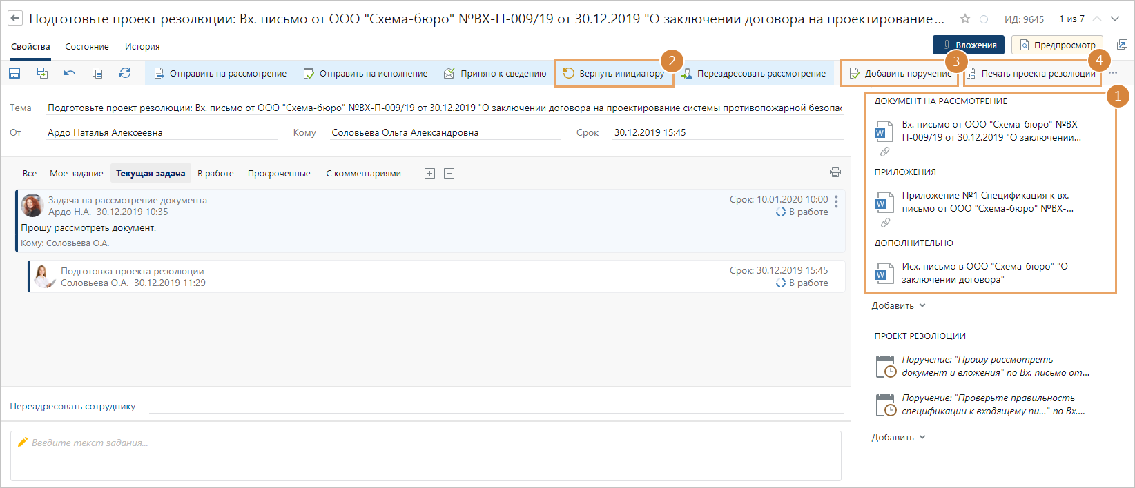1135x488 pixels.
Task: Click the printer icon in task list
Action: tap(835, 173)
